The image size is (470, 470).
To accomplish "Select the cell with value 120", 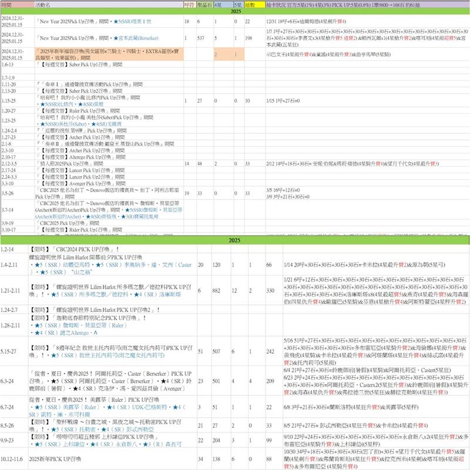I will pos(222,265).
